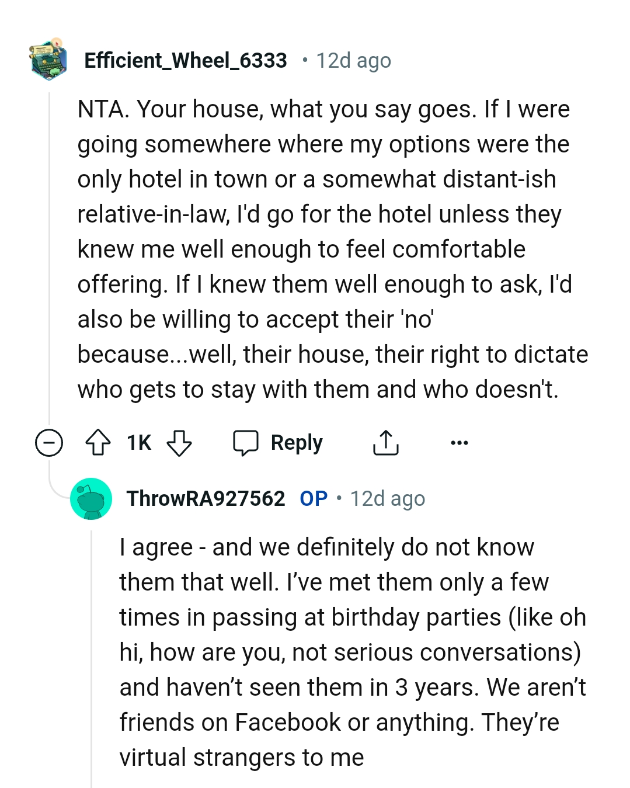Click the OP badge next to ThrowRA927562
The width and height of the screenshot is (630, 788).
(313, 499)
